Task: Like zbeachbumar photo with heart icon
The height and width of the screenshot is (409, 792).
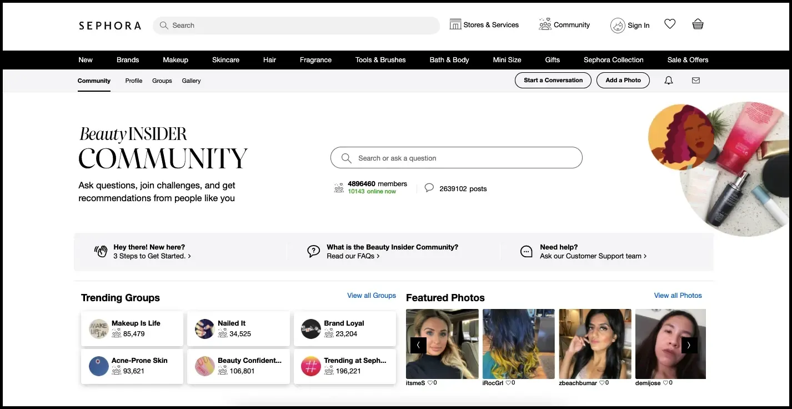Action: tap(602, 383)
